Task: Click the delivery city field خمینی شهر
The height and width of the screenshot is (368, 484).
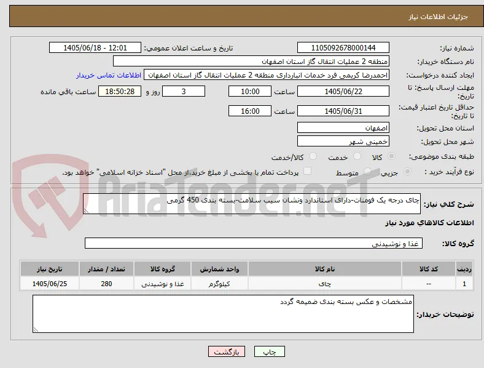Action: 343,142
